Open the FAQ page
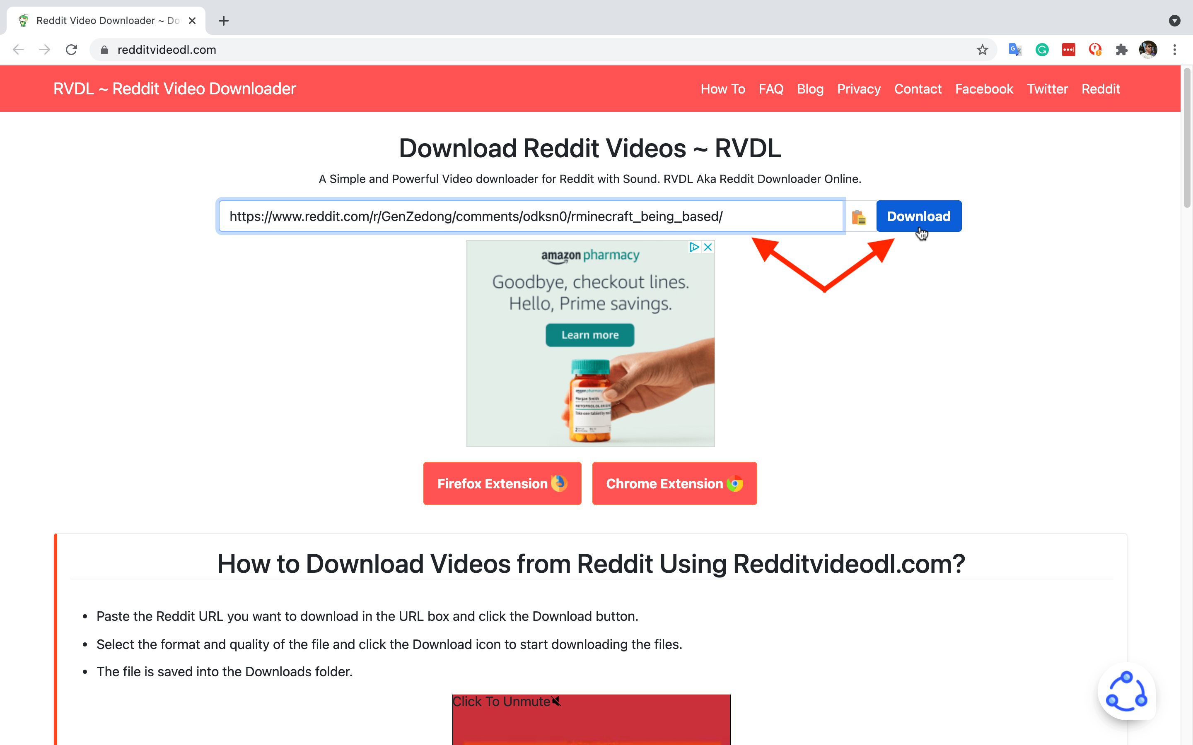The height and width of the screenshot is (745, 1193). [x=771, y=89]
